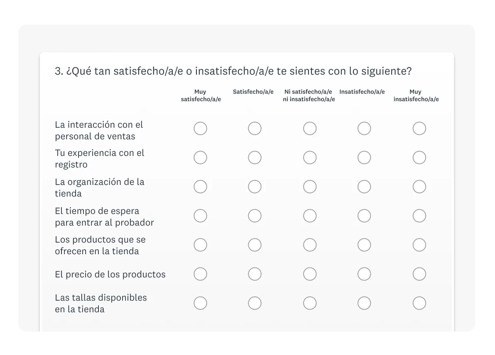
Task: Pick 'Insatisfecho/a/e' for tiempo de espera probador
Action: [364, 216]
